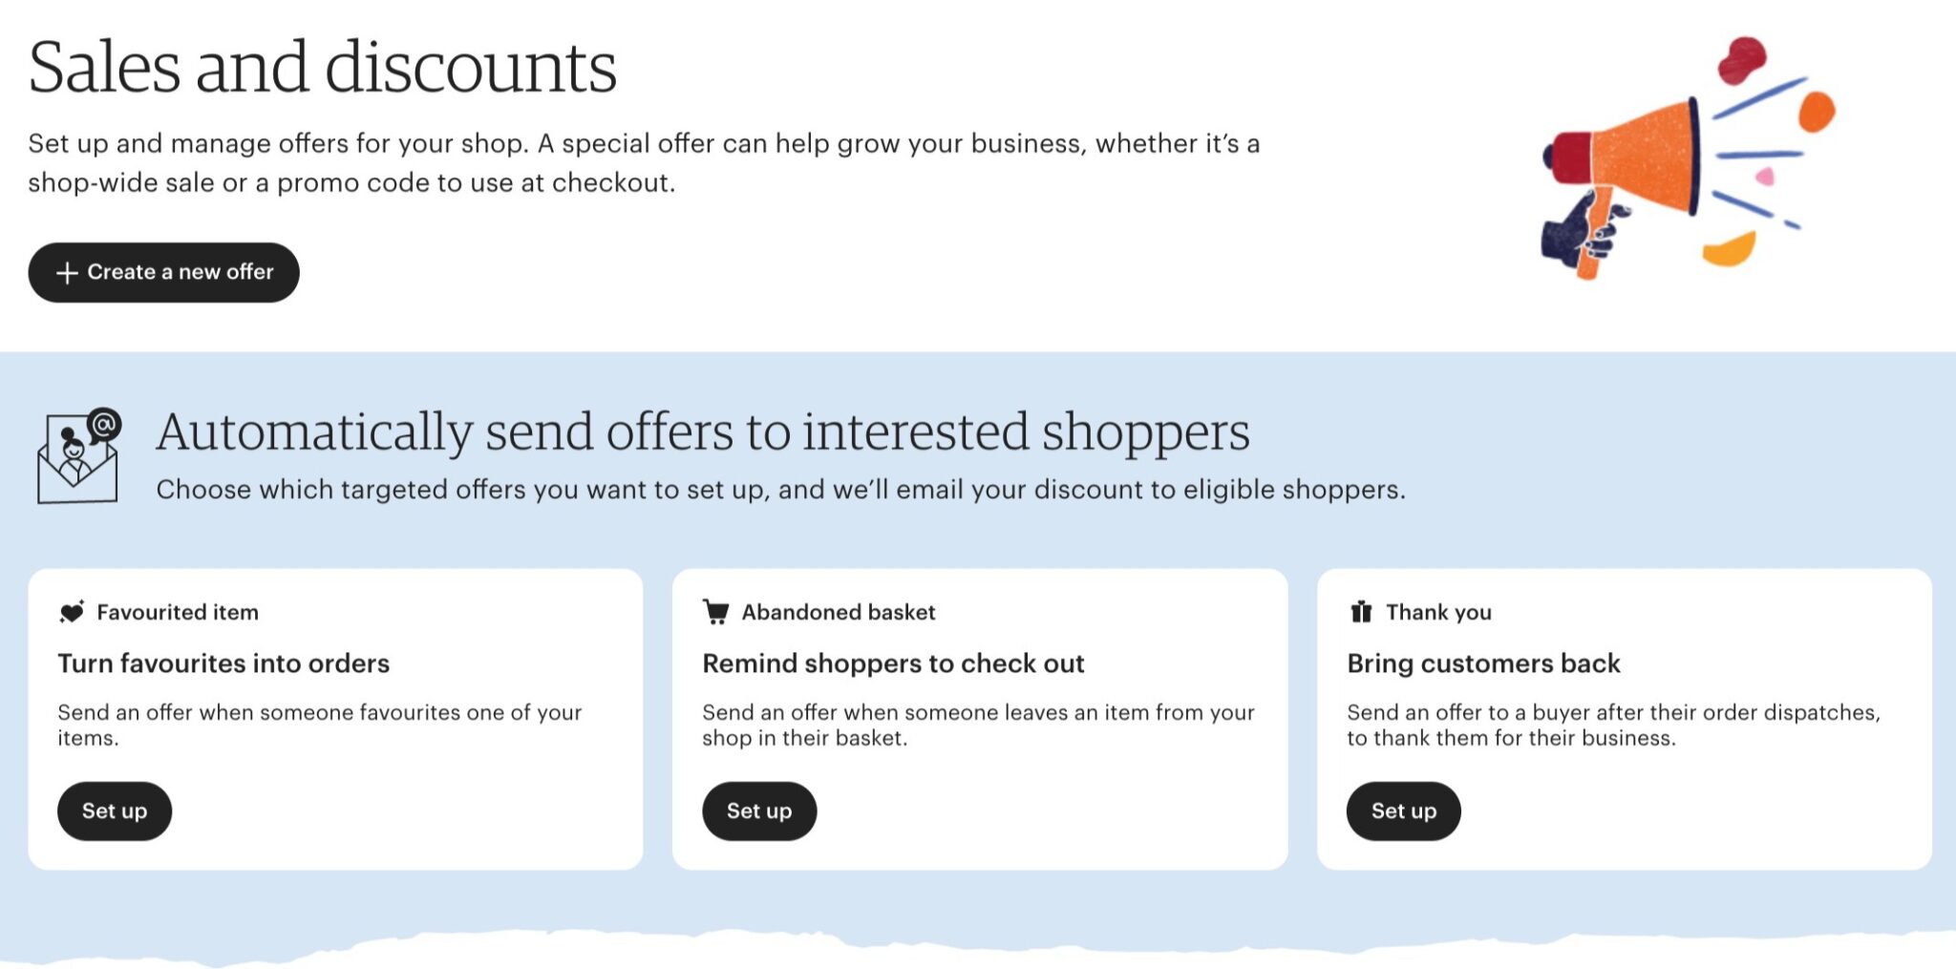Click the Remind shoppers to check out title

tap(894, 663)
